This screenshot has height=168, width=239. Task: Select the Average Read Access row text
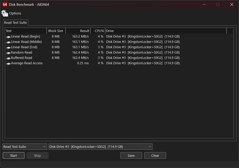27,63
